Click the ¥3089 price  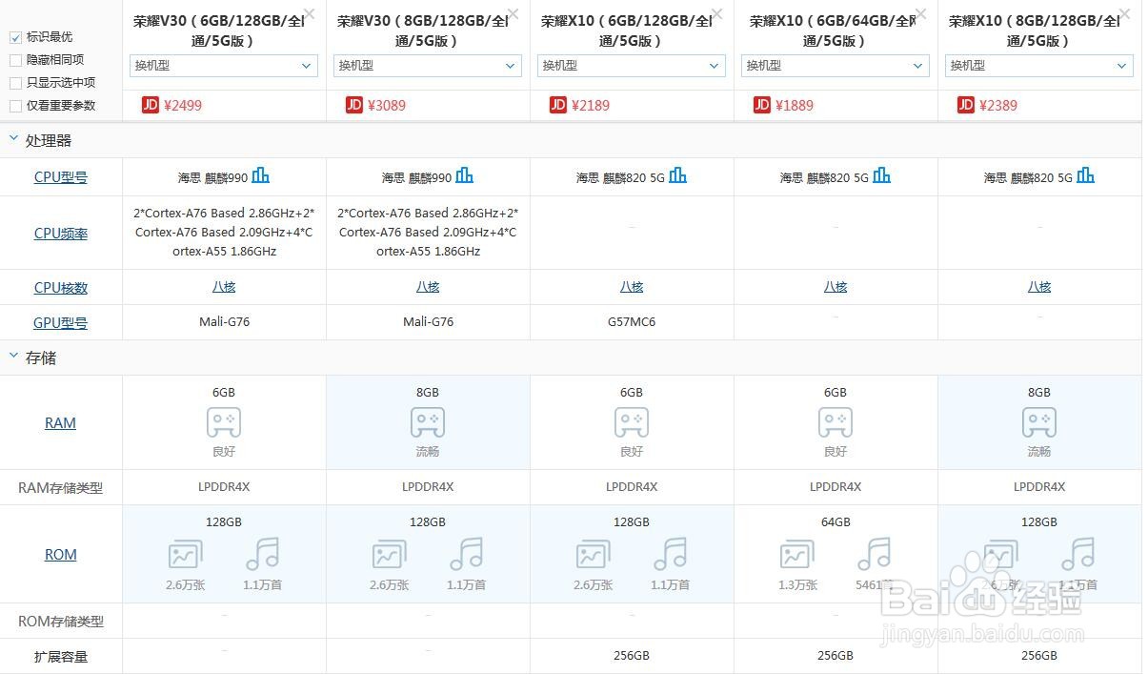pyautogui.click(x=387, y=106)
